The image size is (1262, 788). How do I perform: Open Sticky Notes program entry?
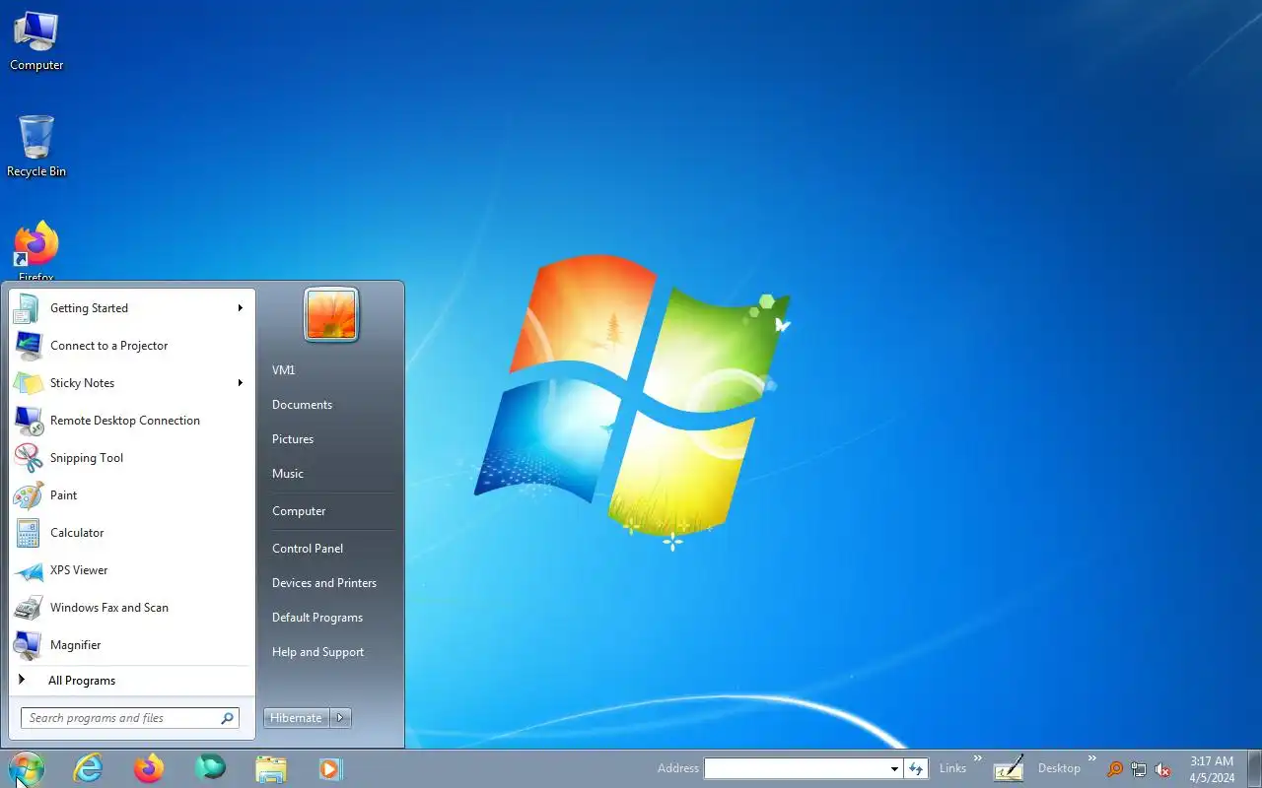[x=132, y=383]
